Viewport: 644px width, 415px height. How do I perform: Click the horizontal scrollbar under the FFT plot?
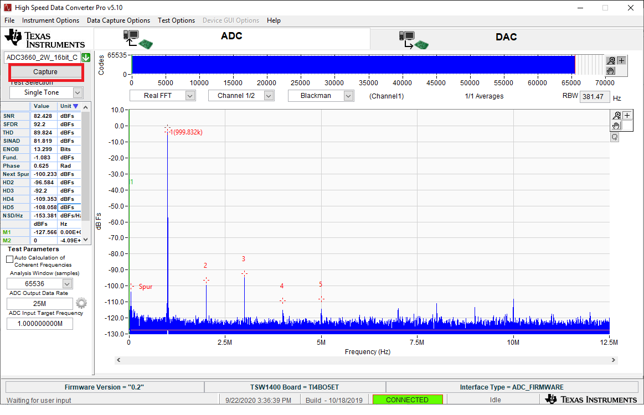[365, 360]
